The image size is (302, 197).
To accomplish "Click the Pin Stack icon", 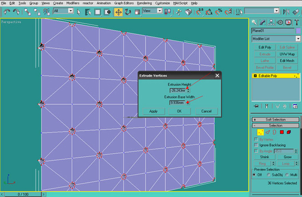I will tap(256, 106).
